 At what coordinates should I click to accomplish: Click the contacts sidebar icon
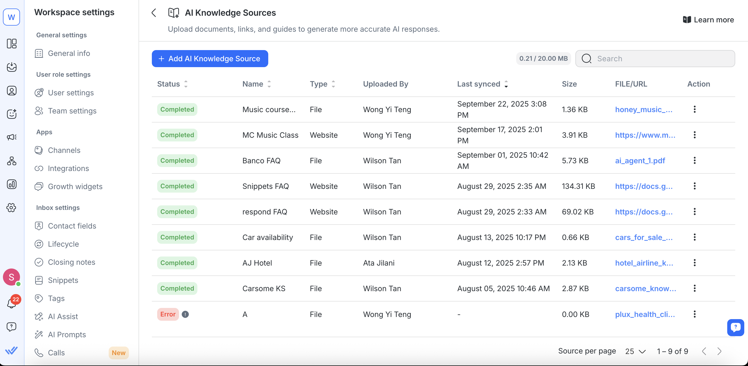pyautogui.click(x=12, y=91)
